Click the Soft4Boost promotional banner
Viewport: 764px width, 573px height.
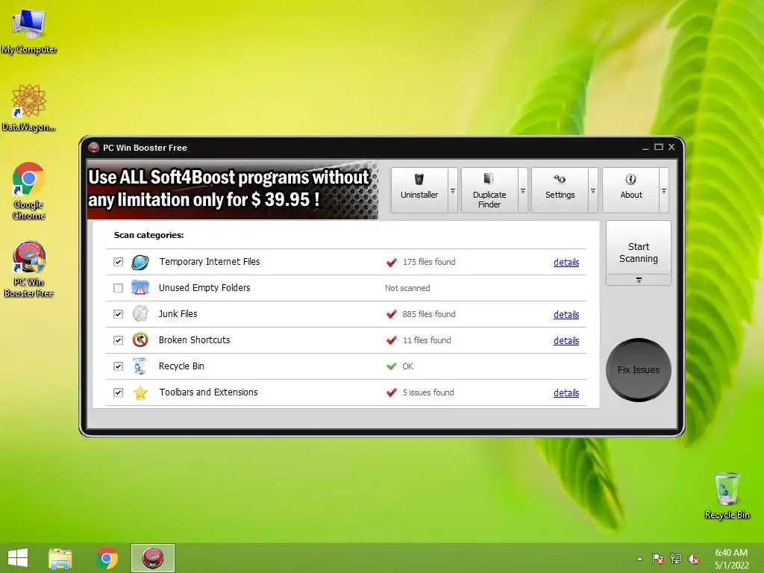pyautogui.click(x=233, y=189)
